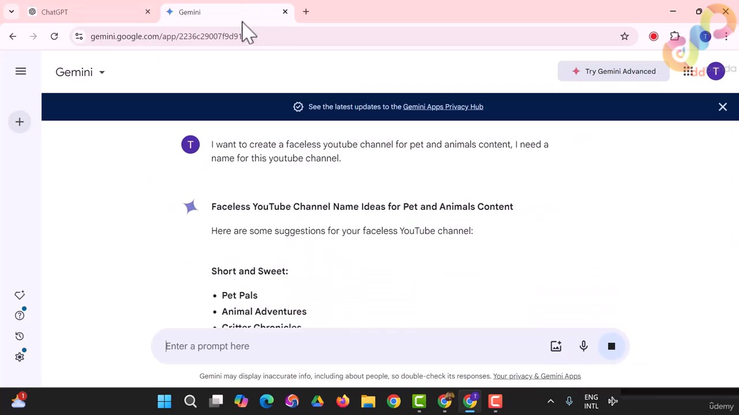The height and width of the screenshot is (415, 739).
Task: Focus the Enter a prompt here field
Action: coord(352,346)
